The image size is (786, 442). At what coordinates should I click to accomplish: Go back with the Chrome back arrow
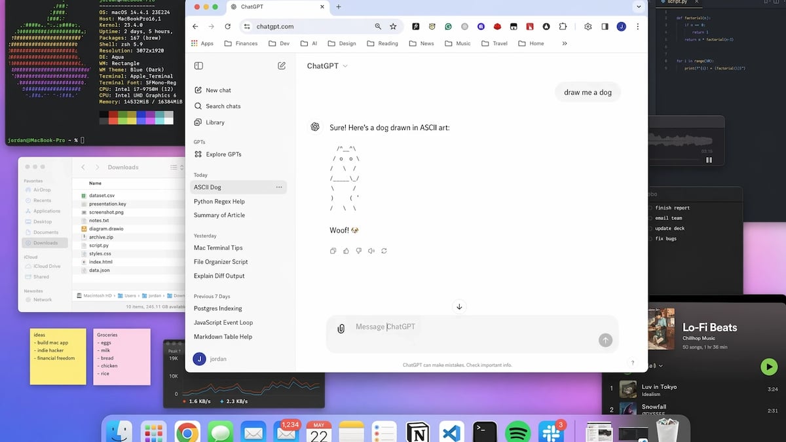[195, 27]
